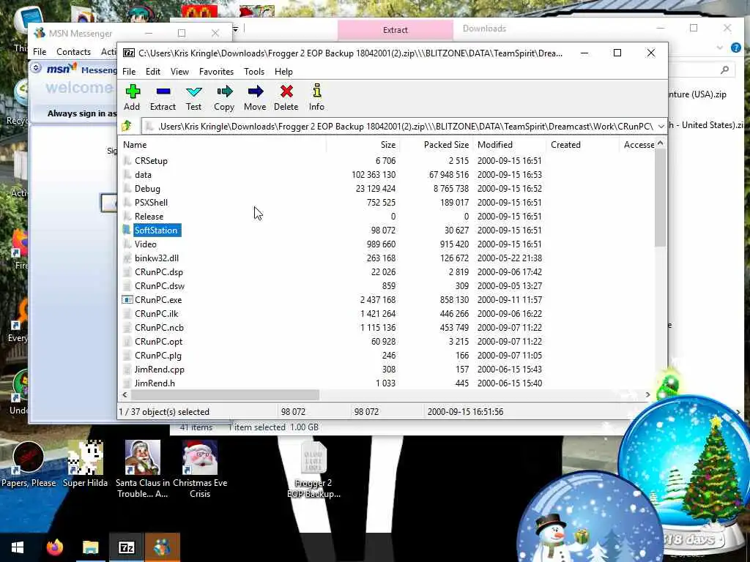Click the Firefox taskbar icon

click(x=54, y=547)
